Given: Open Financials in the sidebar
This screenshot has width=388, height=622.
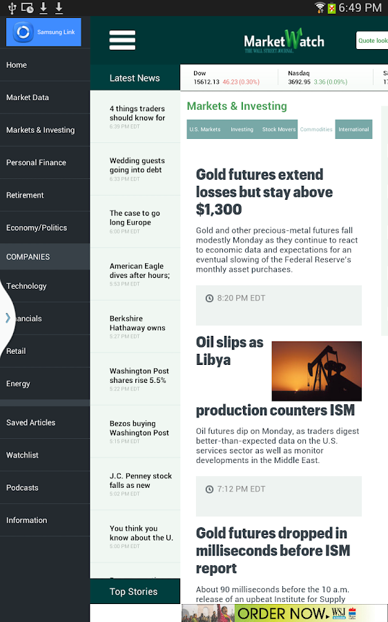Looking at the screenshot, I should [45, 319].
